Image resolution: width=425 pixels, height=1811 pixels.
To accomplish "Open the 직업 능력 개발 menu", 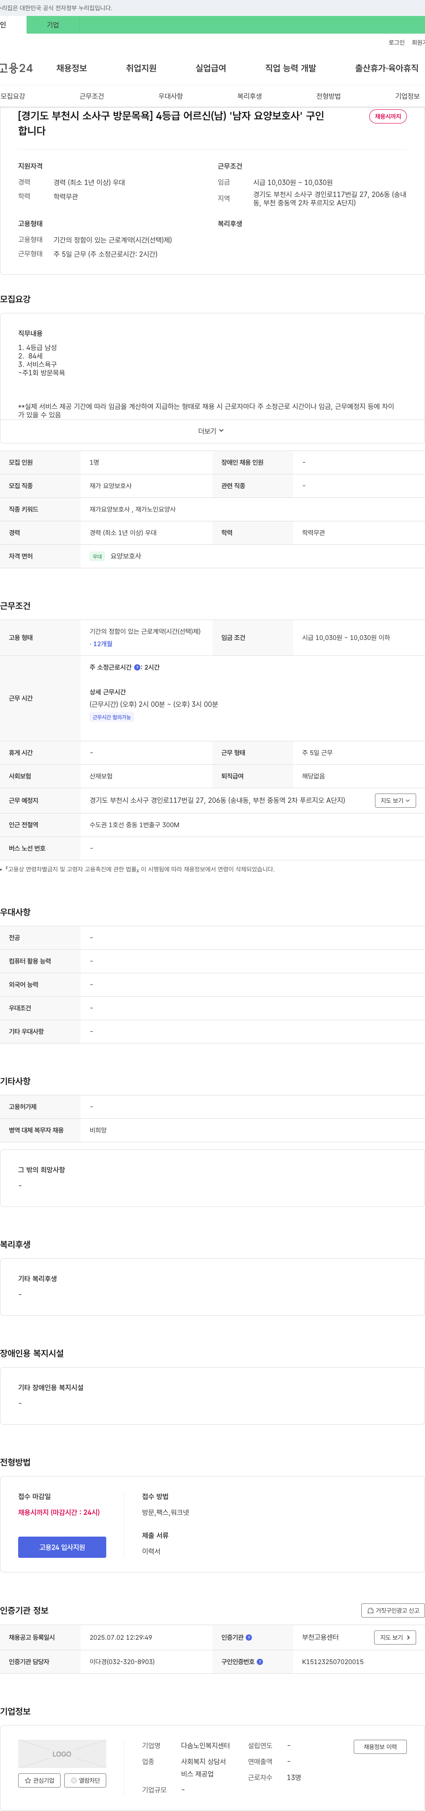I will (x=290, y=68).
